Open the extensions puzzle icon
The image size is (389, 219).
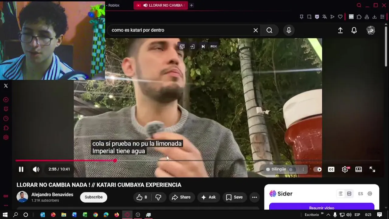[359, 17]
